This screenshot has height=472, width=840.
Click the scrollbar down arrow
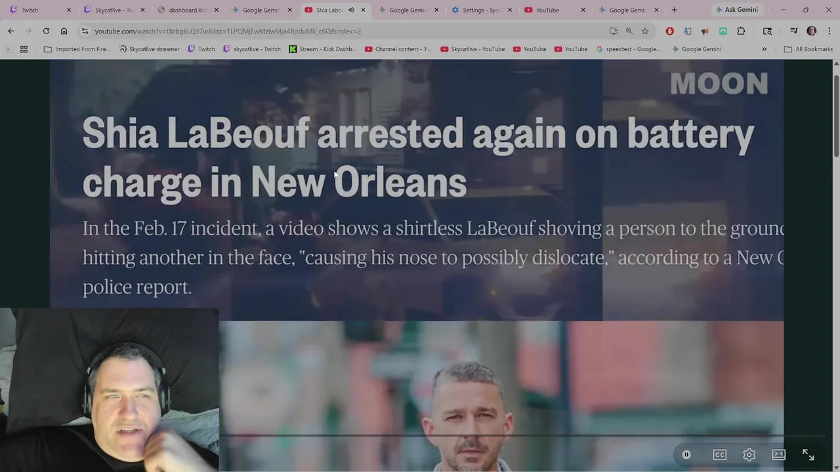(835, 467)
